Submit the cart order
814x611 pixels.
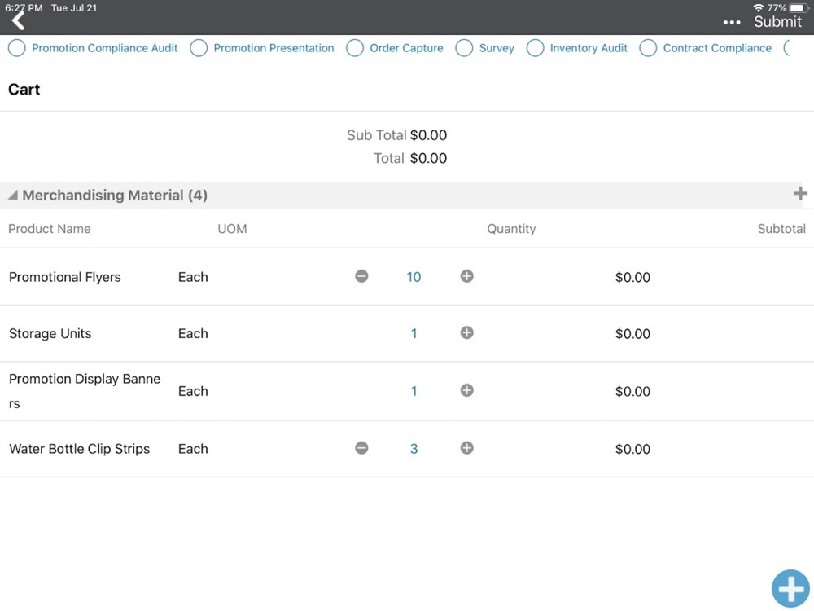(777, 22)
